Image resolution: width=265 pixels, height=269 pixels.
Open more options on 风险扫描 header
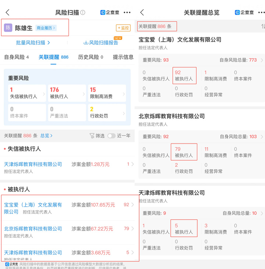coord(127,12)
